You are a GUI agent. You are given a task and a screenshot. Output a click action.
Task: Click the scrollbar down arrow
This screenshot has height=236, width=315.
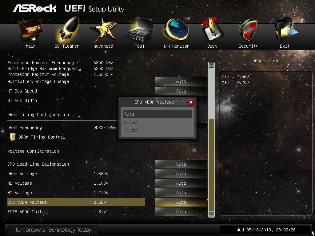click(x=211, y=214)
